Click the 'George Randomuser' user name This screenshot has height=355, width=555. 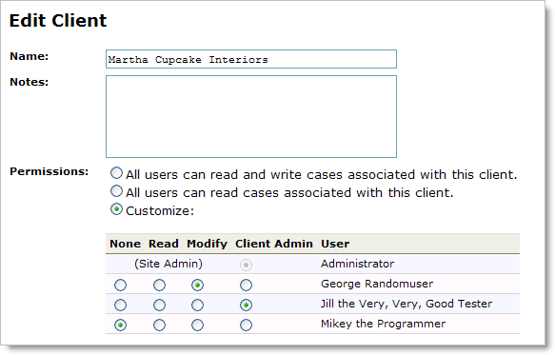coord(377,284)
